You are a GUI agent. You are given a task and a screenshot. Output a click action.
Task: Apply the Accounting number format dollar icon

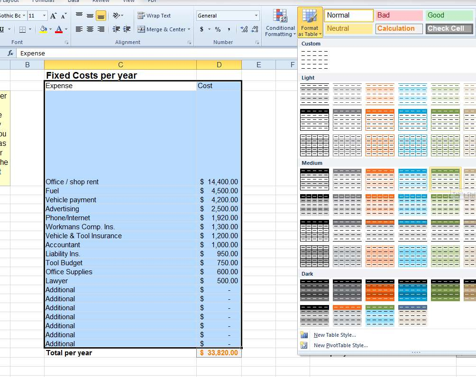pos(201,29)
